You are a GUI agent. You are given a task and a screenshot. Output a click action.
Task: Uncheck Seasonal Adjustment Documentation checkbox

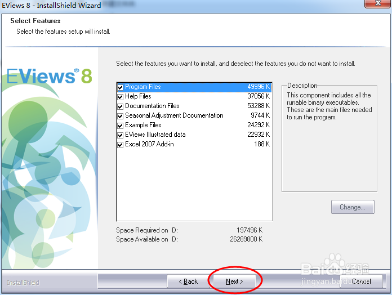pos(121,116)
